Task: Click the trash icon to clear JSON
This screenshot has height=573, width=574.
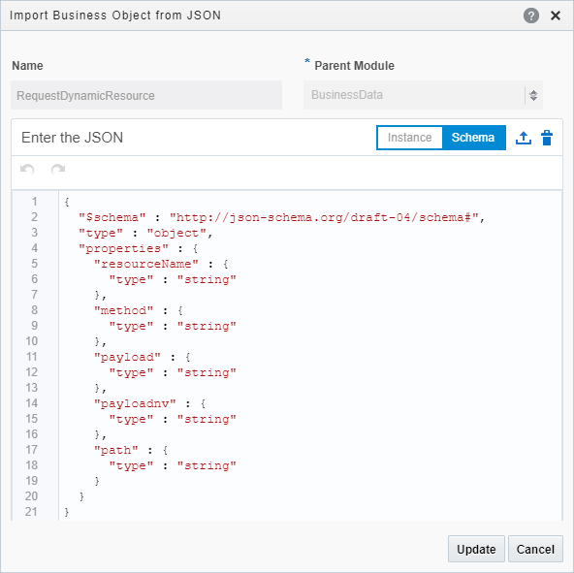Action: tap(547, 138)
